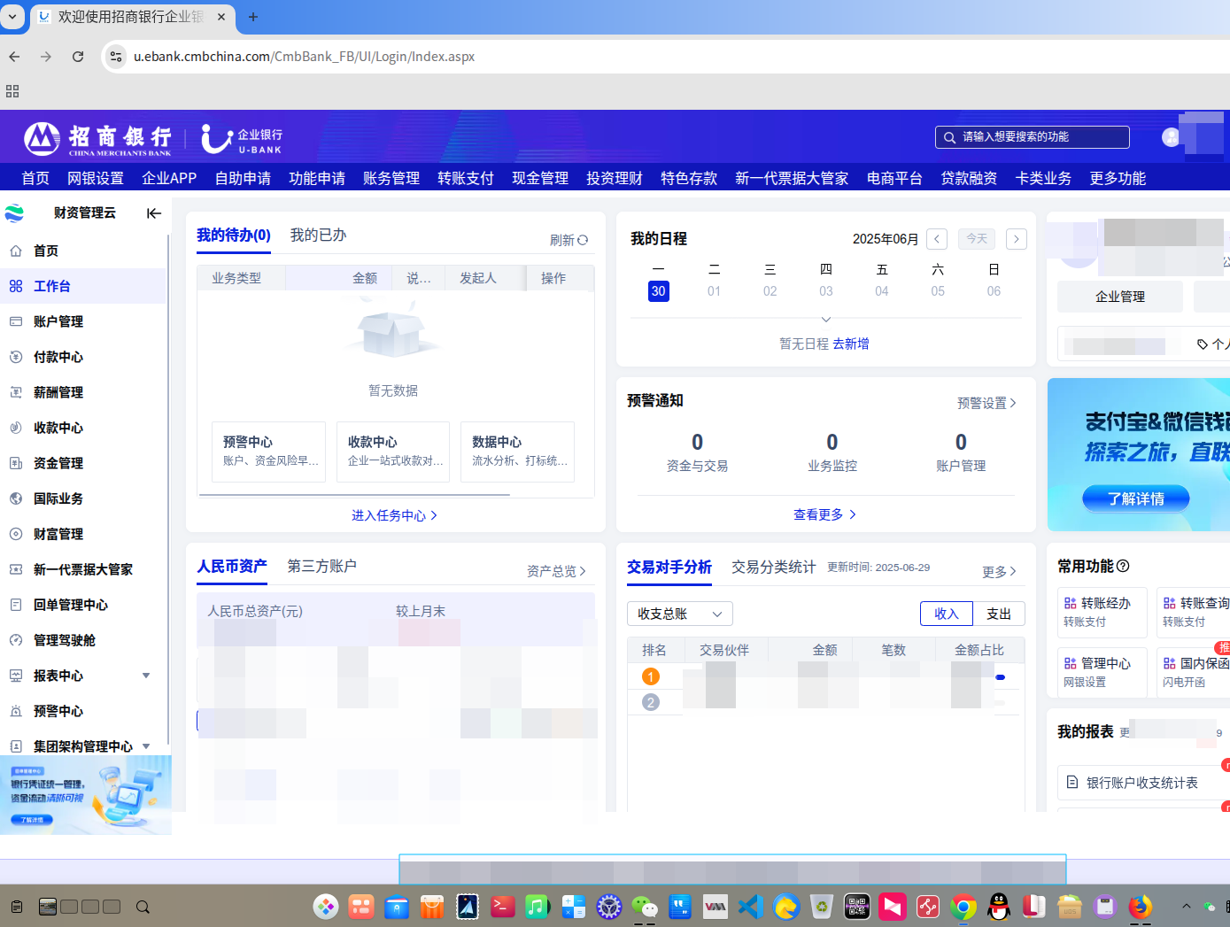
Task: Click the 今天 button in calendar
Action: pos(977,239)
